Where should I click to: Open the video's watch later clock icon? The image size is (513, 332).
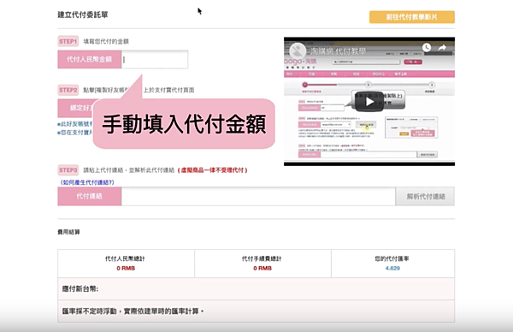(x=427, y=48)
